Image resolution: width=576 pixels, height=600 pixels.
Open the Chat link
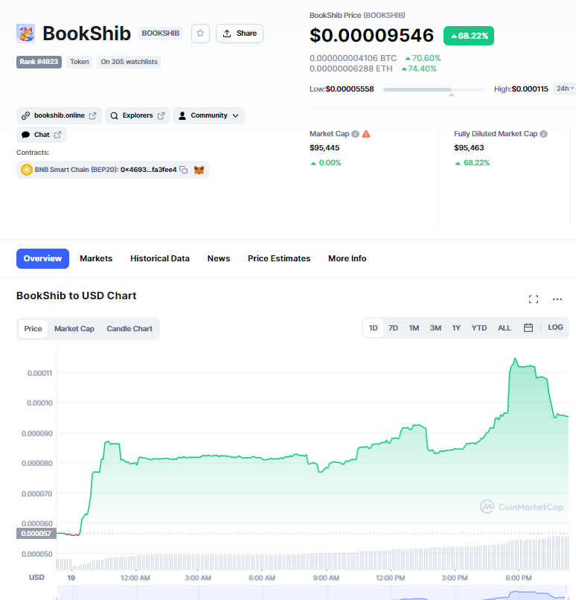42,135
